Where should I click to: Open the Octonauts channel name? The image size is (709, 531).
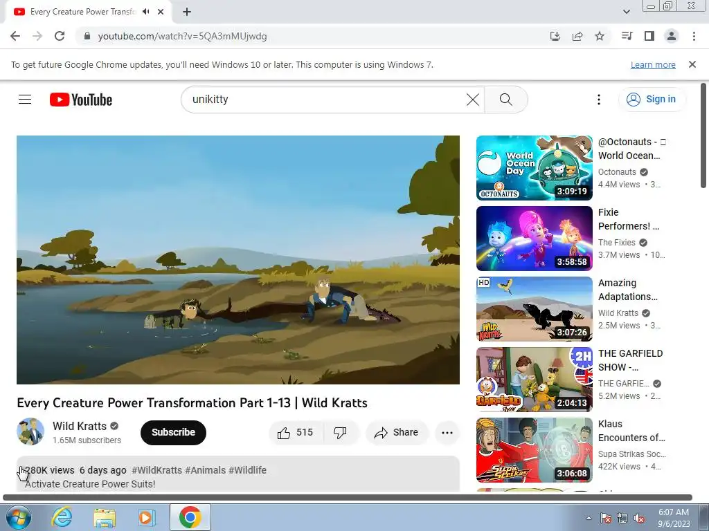coord(617,172)
